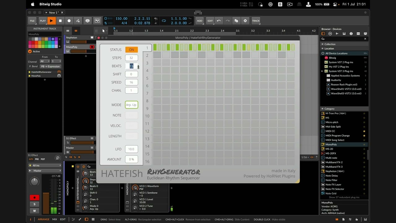
Task: Select the Multisamples keyboard browser icon
Action: [x=344, y=33]
